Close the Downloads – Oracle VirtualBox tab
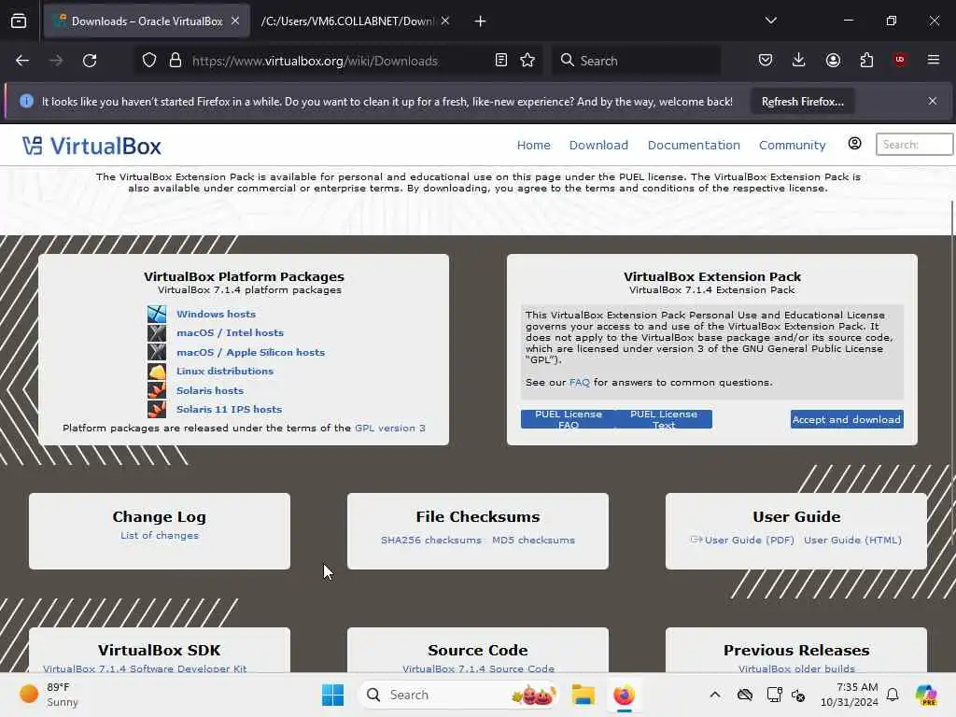Image resolution: width=956 pixels, height=717 pixels. (x=235, y=21)
